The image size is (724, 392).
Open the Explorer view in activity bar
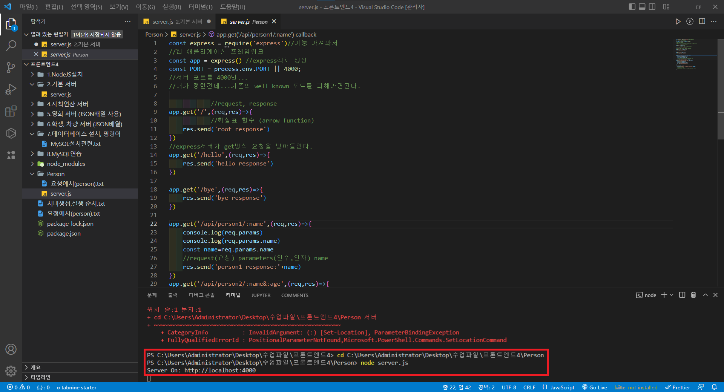11,24
